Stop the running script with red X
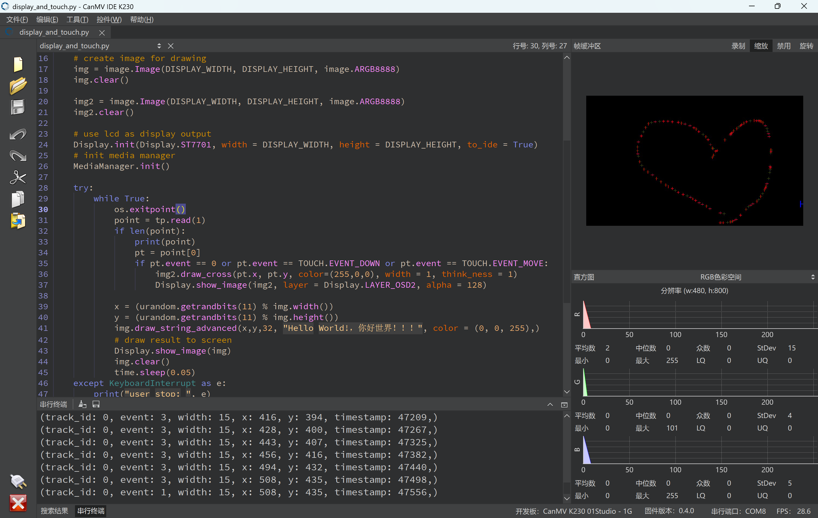Image resolution: width=818 pixels, height=518 pixels. [18, 503]
